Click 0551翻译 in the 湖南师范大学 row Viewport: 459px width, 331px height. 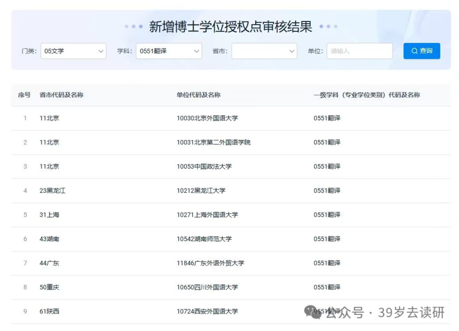pyautogui.click(x=327, y=239)
